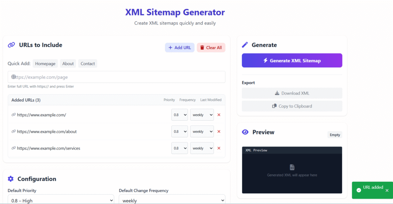393x204 pixels.
Task: Quick add the Contact URL
Action: click(88, 64)
